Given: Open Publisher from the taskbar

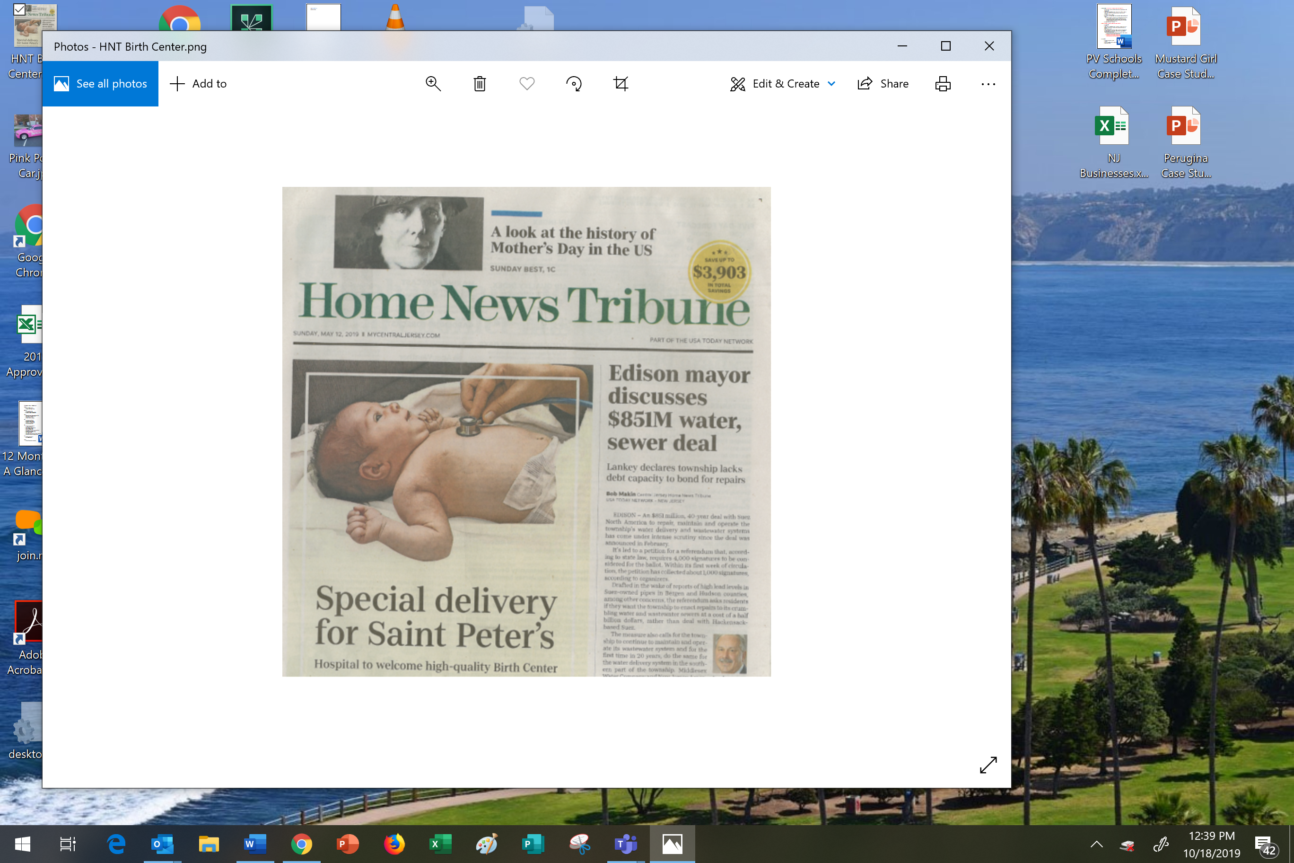Looking at the screenshot, I should pos(533,844).
